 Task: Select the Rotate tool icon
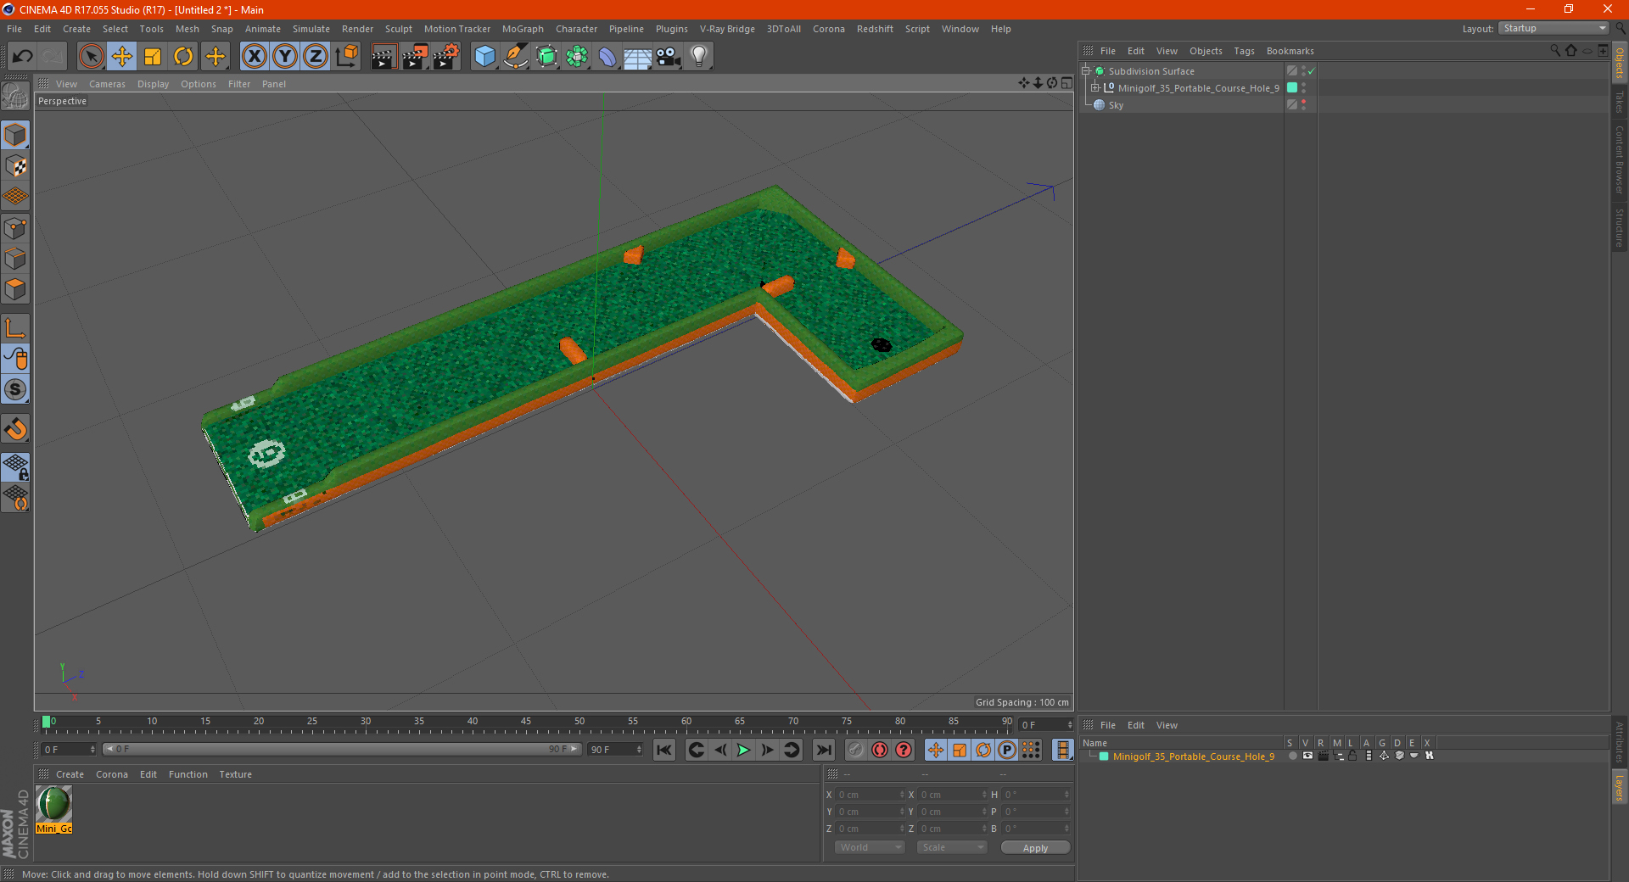click(183, 57)
